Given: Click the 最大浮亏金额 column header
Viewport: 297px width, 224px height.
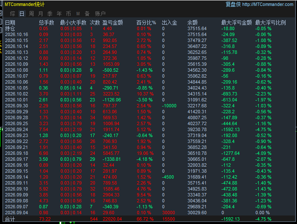Looking at the screenshot, I should pyautogui.click(x=237, y=23).
